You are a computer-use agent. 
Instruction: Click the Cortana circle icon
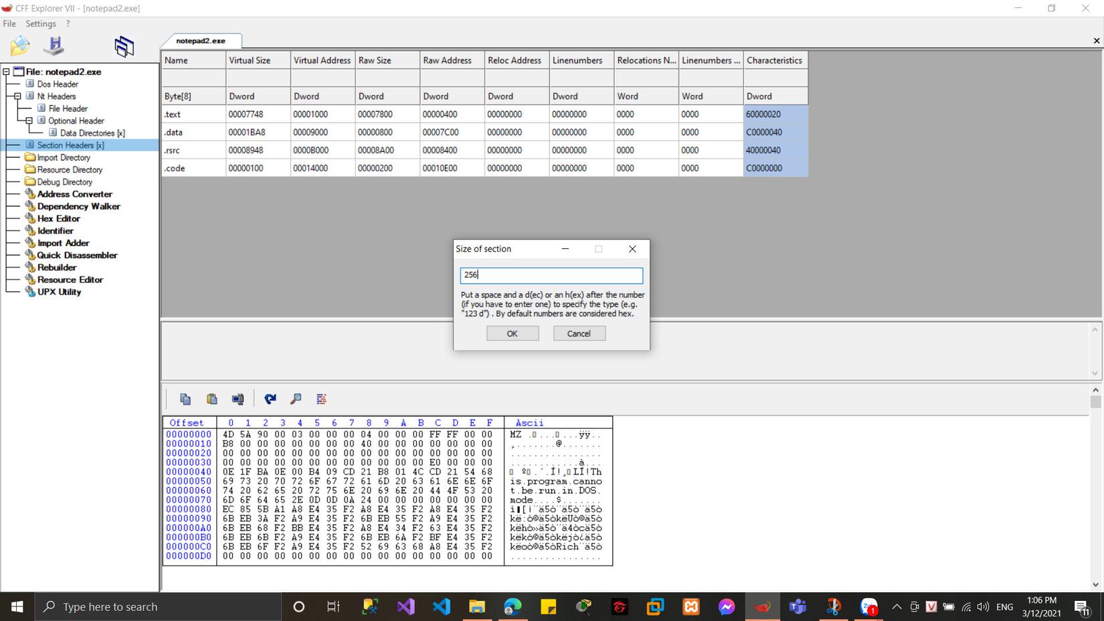tap(299, 607)
